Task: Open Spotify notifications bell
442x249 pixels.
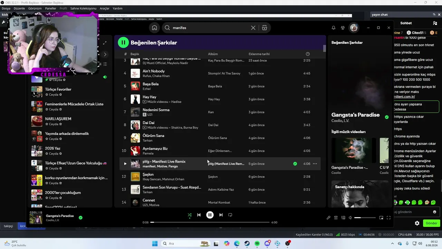Action: (x=334, y=28)
